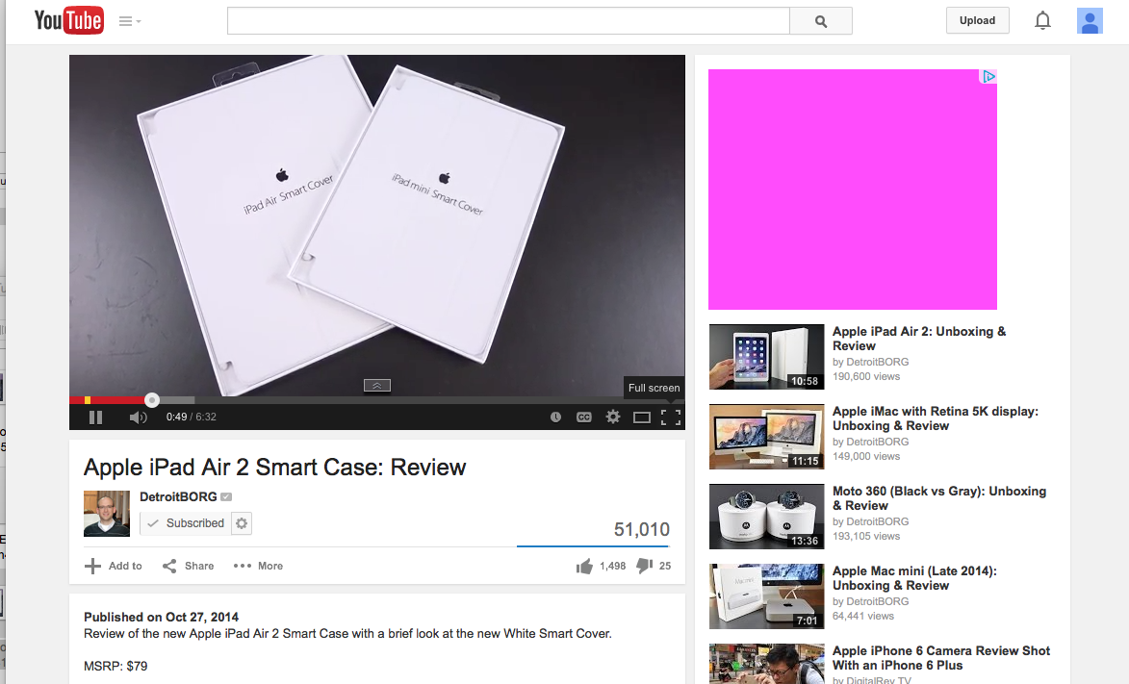Click the '51,010' view count text
Viewport: 1129px width, 684px height.
click(x=642, y=529)
